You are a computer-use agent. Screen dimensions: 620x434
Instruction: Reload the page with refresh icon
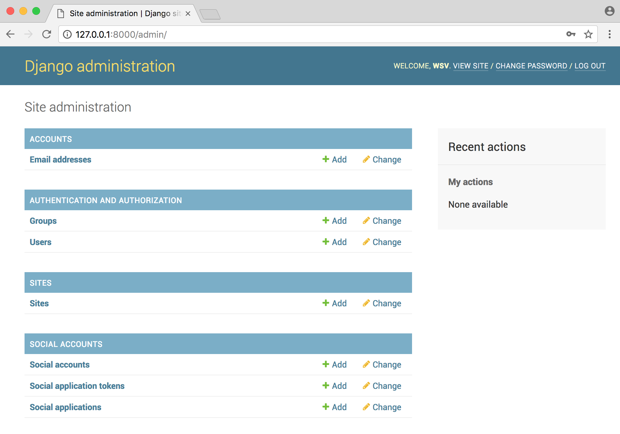click(x=47, y=34)
